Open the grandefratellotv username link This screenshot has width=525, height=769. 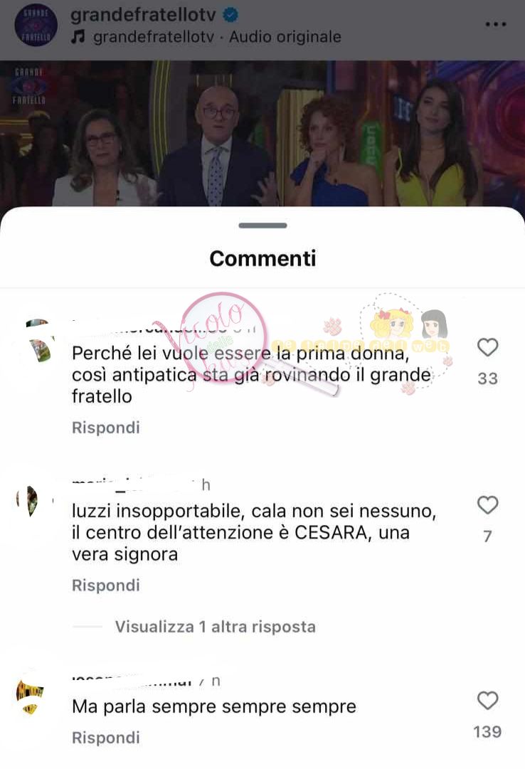coord(143,15)
